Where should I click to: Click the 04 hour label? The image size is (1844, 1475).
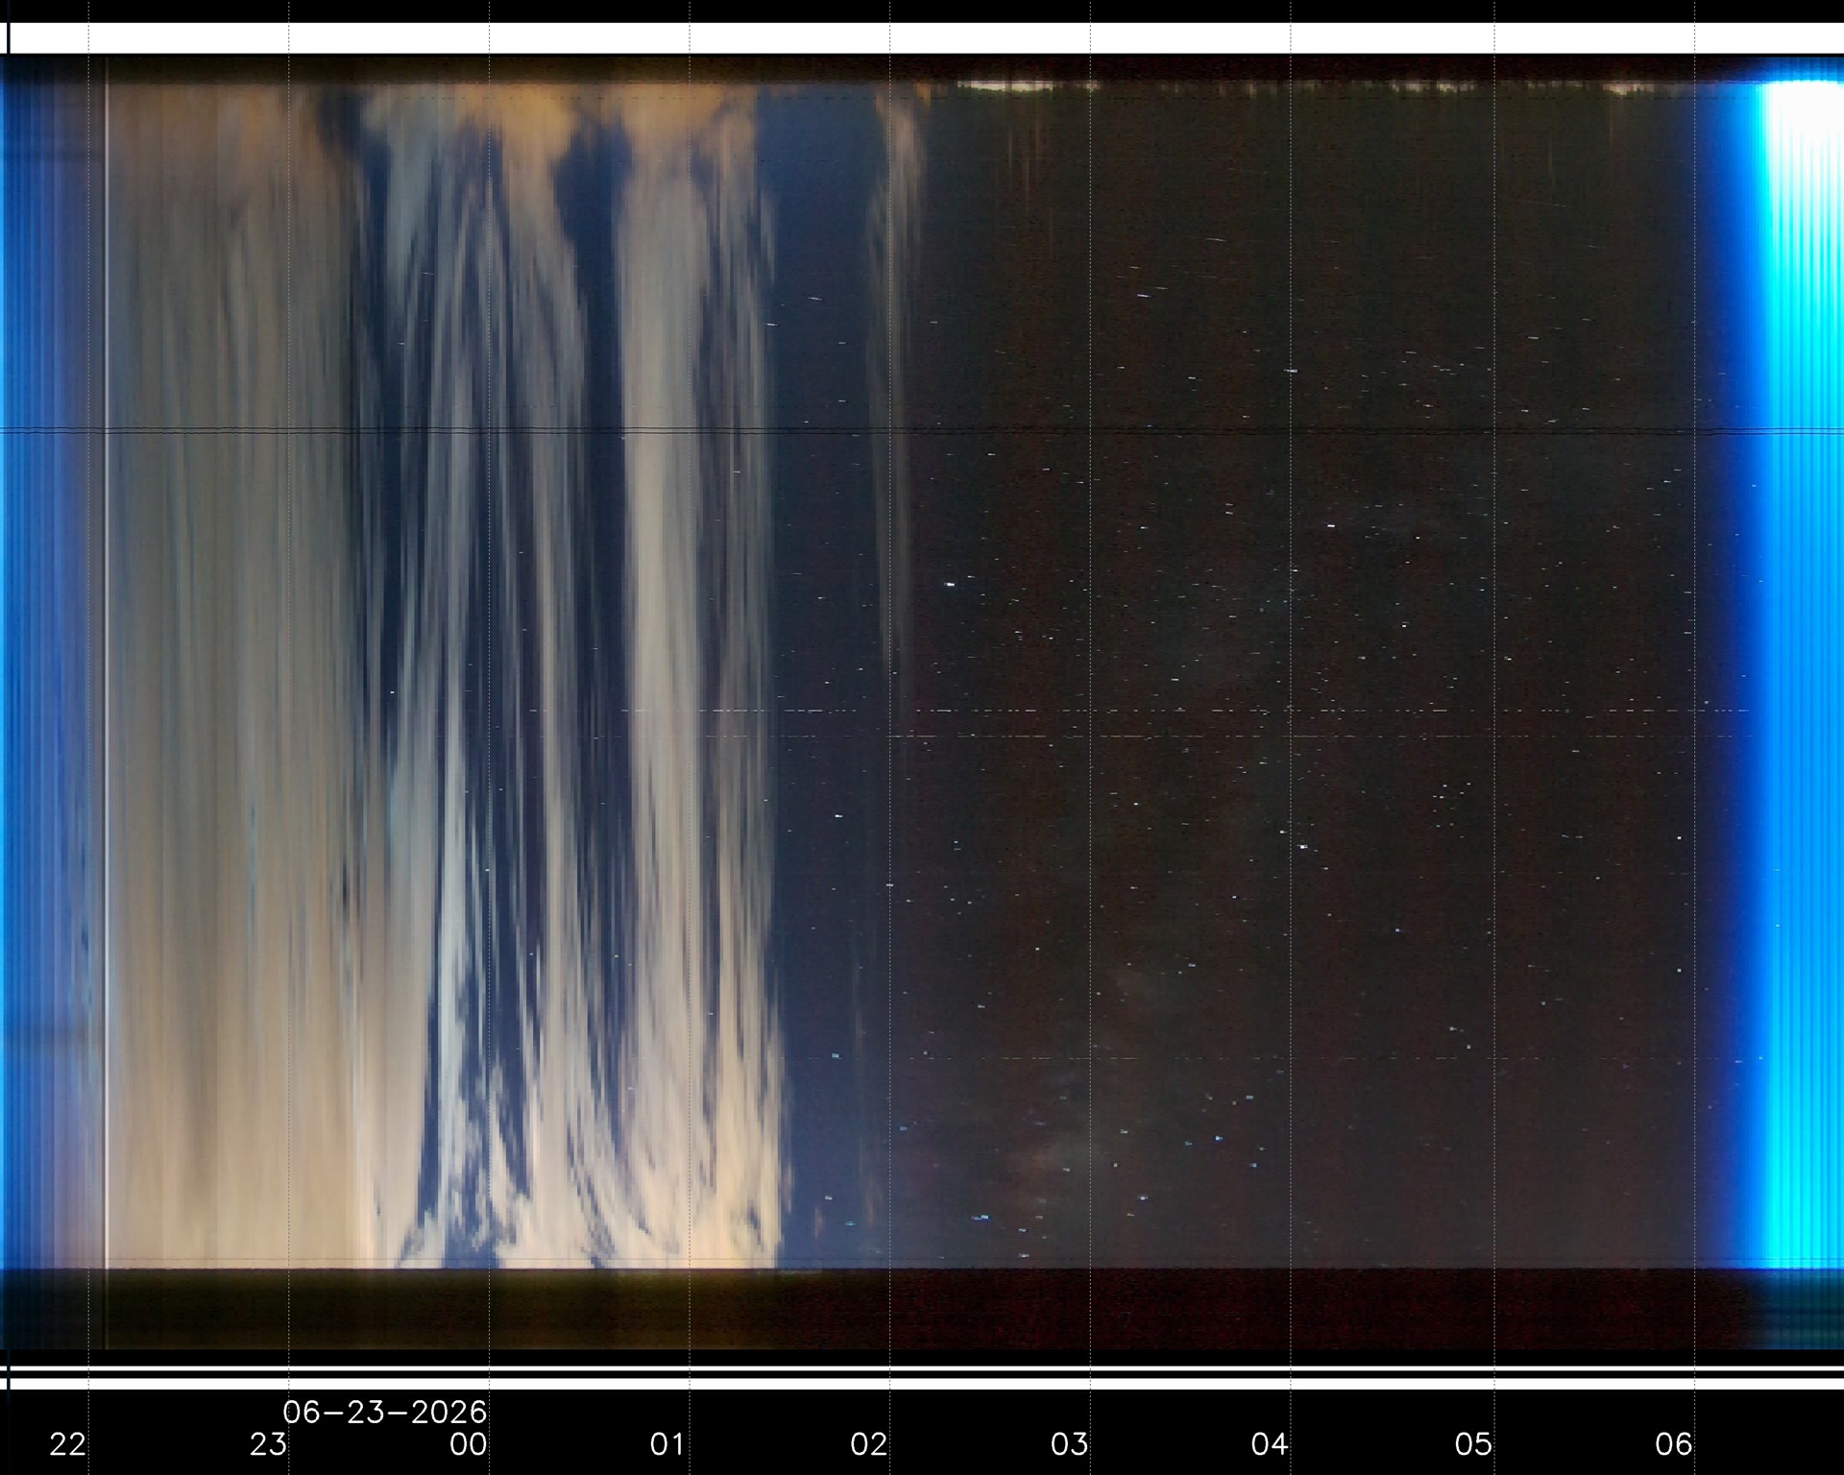click(1270, 1444)
